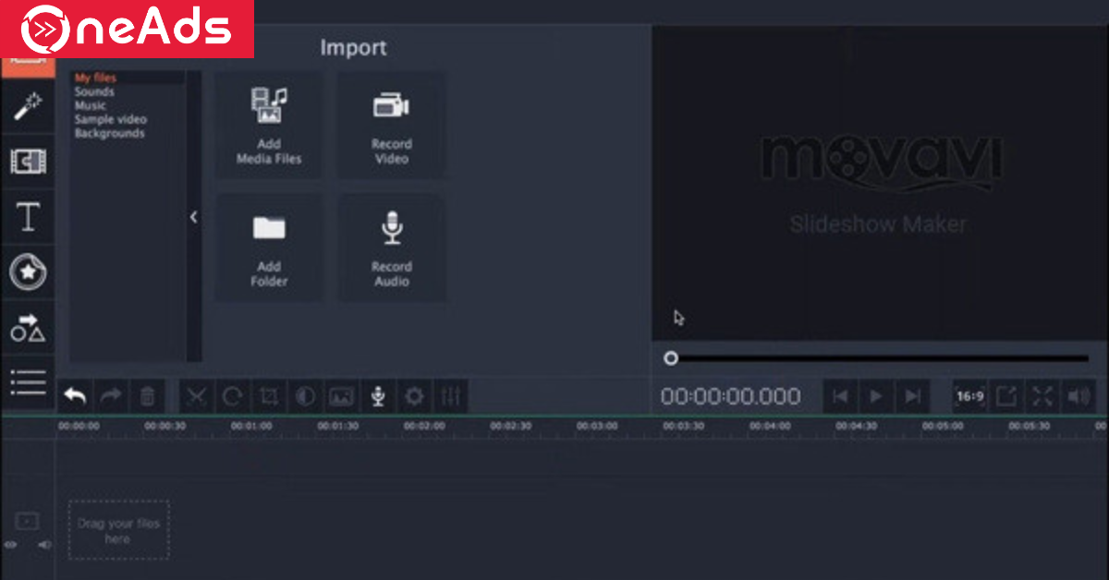This screenshot has height=580, width=1109.
Task: Enter fullscreen preview mode
Action: (x=1042, y=397)
